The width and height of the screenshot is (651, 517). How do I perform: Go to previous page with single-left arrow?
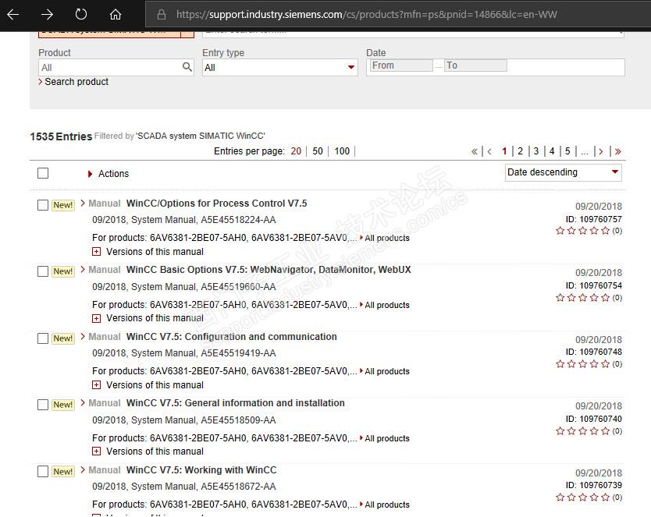pyautogui.click(x=489, y=151)
